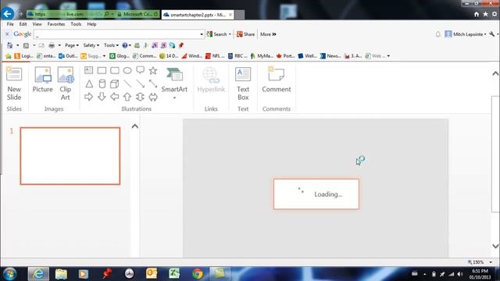
Task: Go back with the browser back arrow
Action: click(x=7, y=14)
